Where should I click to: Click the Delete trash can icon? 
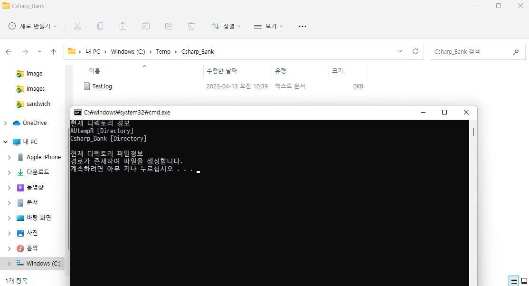(191, 26)
